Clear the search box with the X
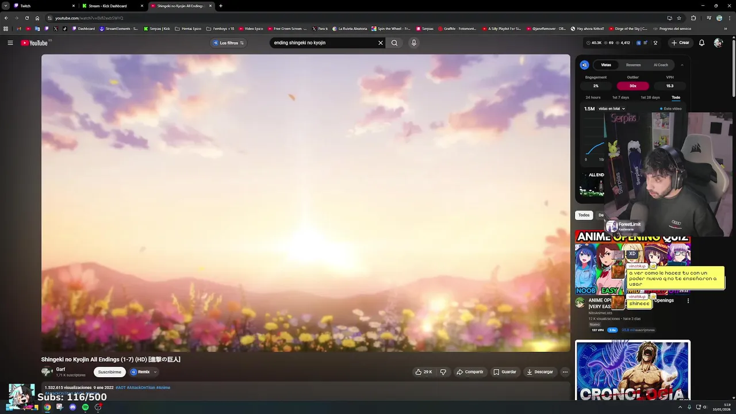 coord(380,43)
